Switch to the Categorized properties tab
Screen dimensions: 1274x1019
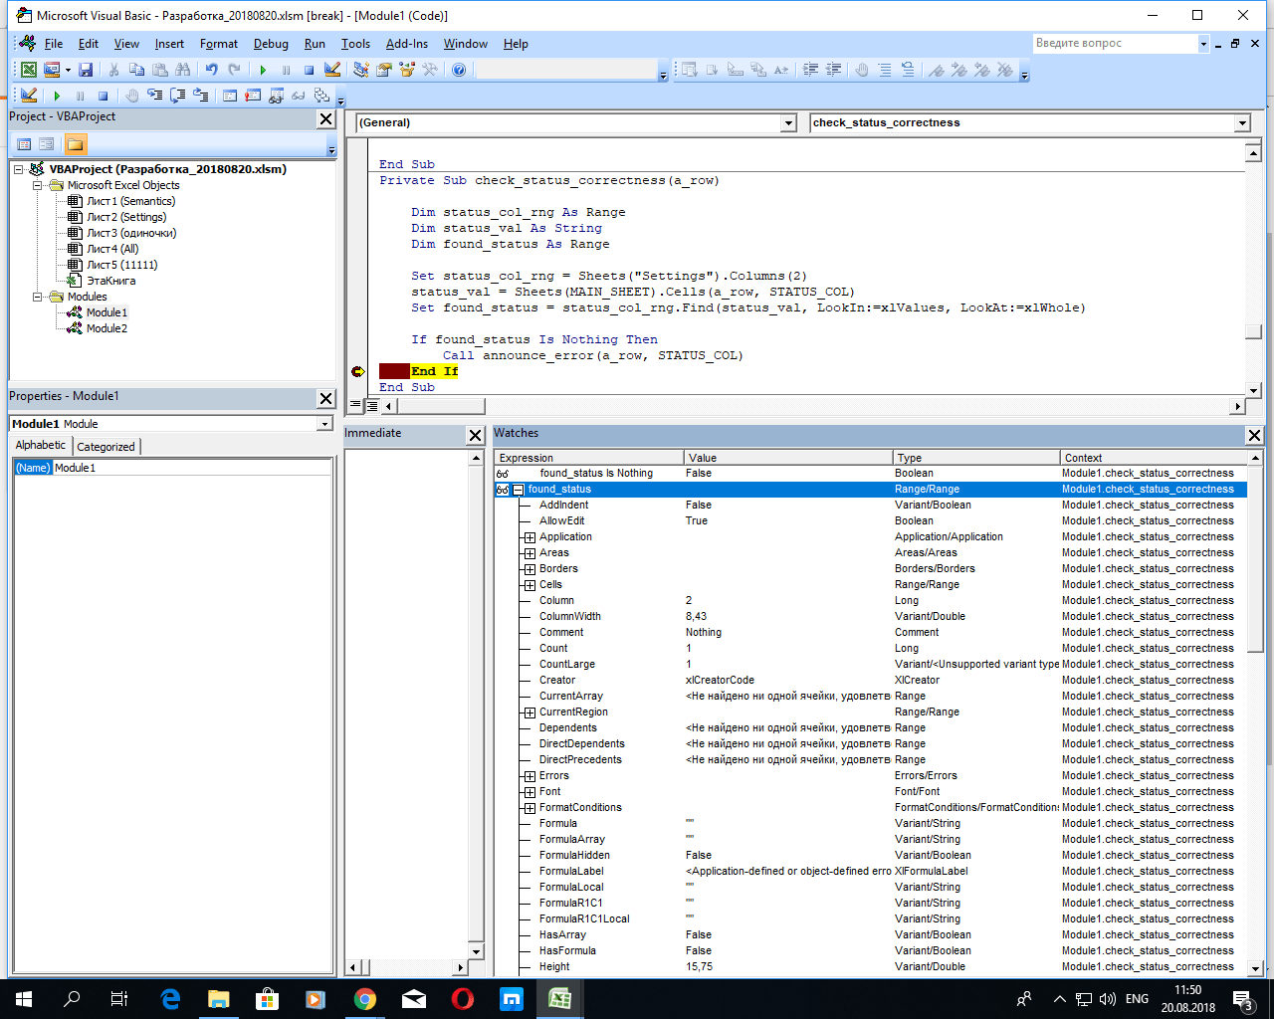click(106, 446)
